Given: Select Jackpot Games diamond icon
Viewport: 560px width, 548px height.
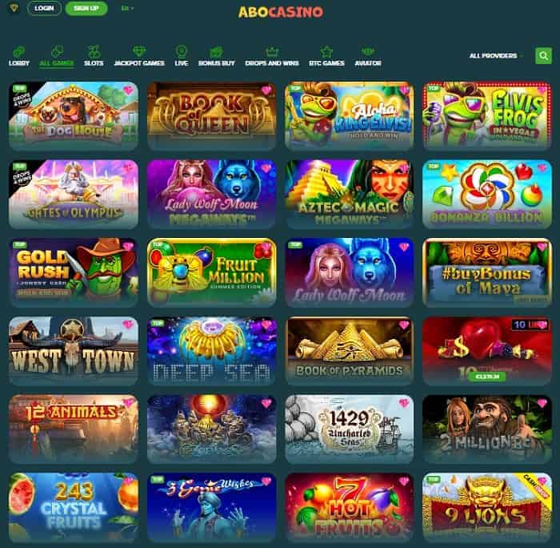Looking at the screenshot, I should pyautogui.click(x=139, y=51).
